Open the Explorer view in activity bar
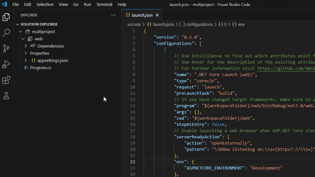 (x=6, y=17)
